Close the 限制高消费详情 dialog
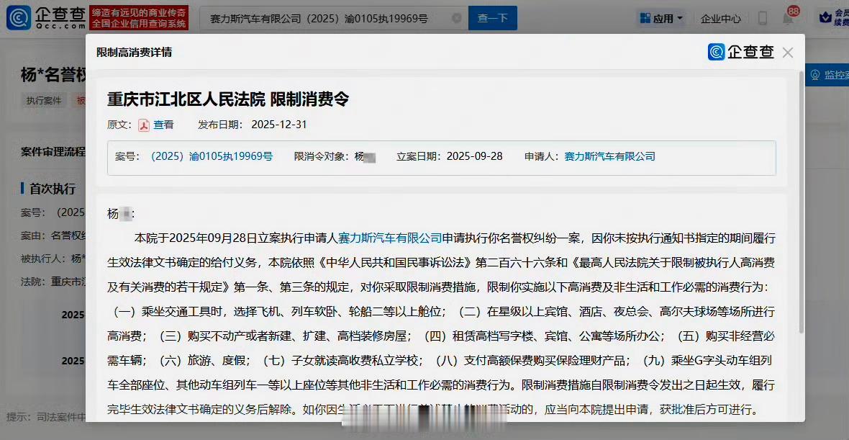Screen dimensions: 849x440 coord(788,53)
